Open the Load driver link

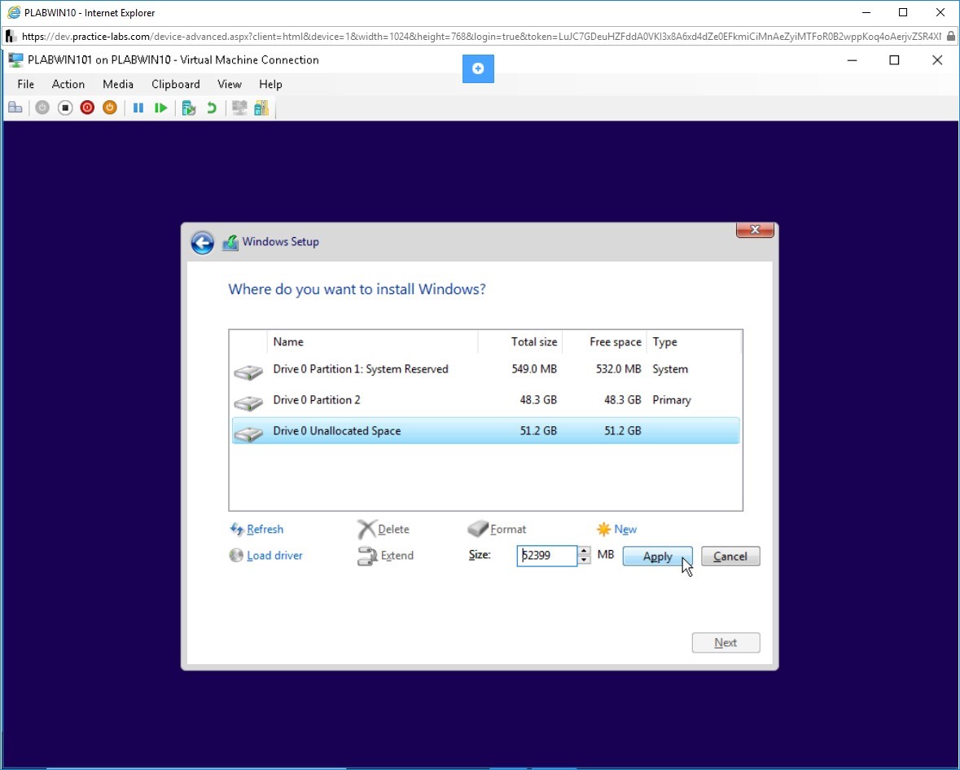tap(275, 556)
